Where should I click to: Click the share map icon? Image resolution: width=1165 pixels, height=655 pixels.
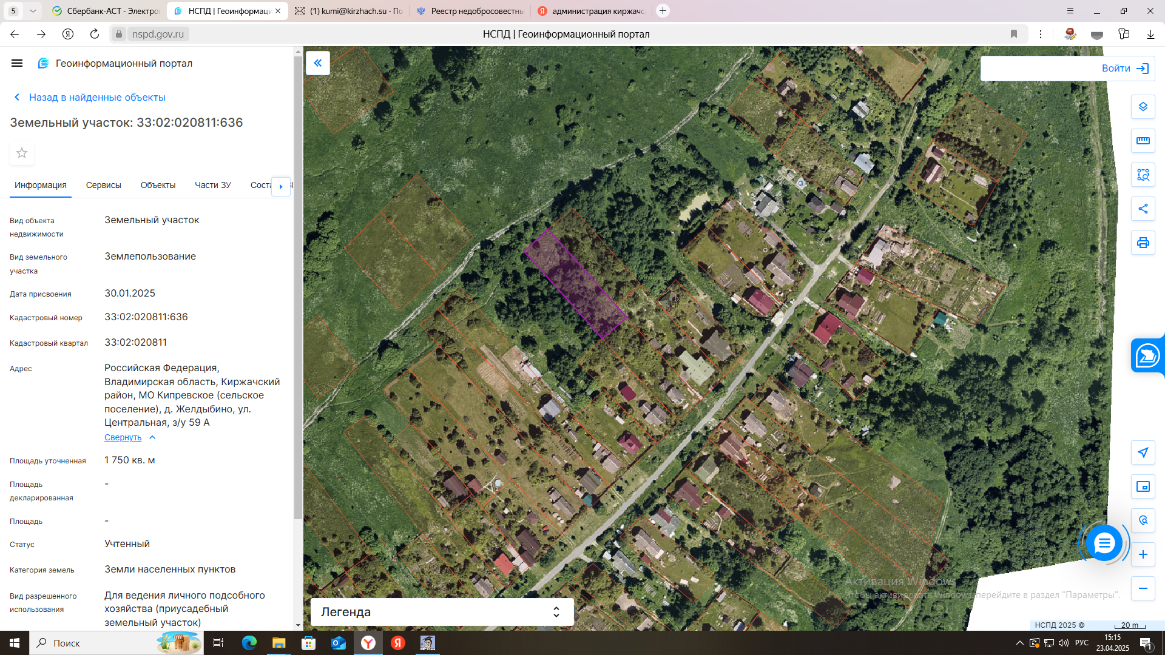(x=1143, y=209)
